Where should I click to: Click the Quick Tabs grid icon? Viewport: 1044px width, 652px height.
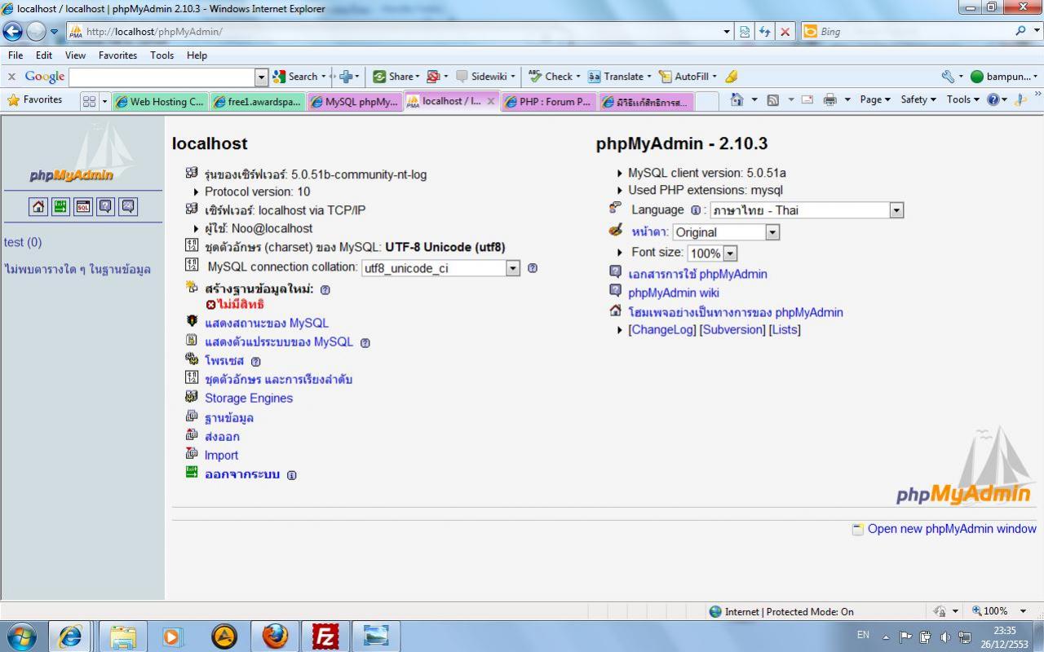point(90,101)
